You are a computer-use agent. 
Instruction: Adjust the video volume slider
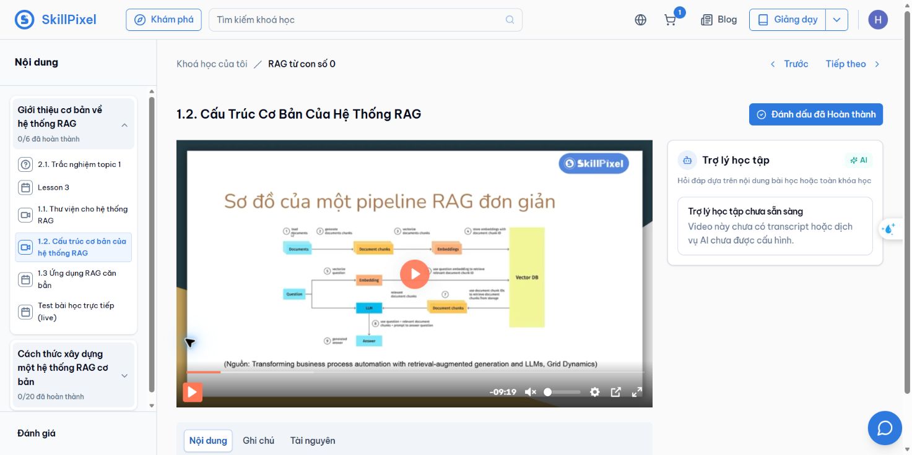pyautogui.click(x=563, y=392)
